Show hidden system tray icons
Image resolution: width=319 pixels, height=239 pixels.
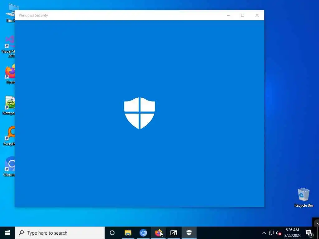point(264,233)
